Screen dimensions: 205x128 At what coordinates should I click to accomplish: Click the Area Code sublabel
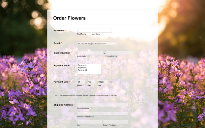(81, 56)
